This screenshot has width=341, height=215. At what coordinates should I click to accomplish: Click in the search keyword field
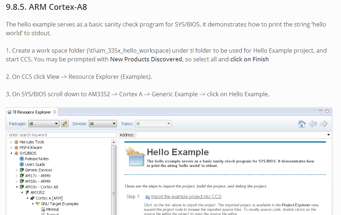62,135
